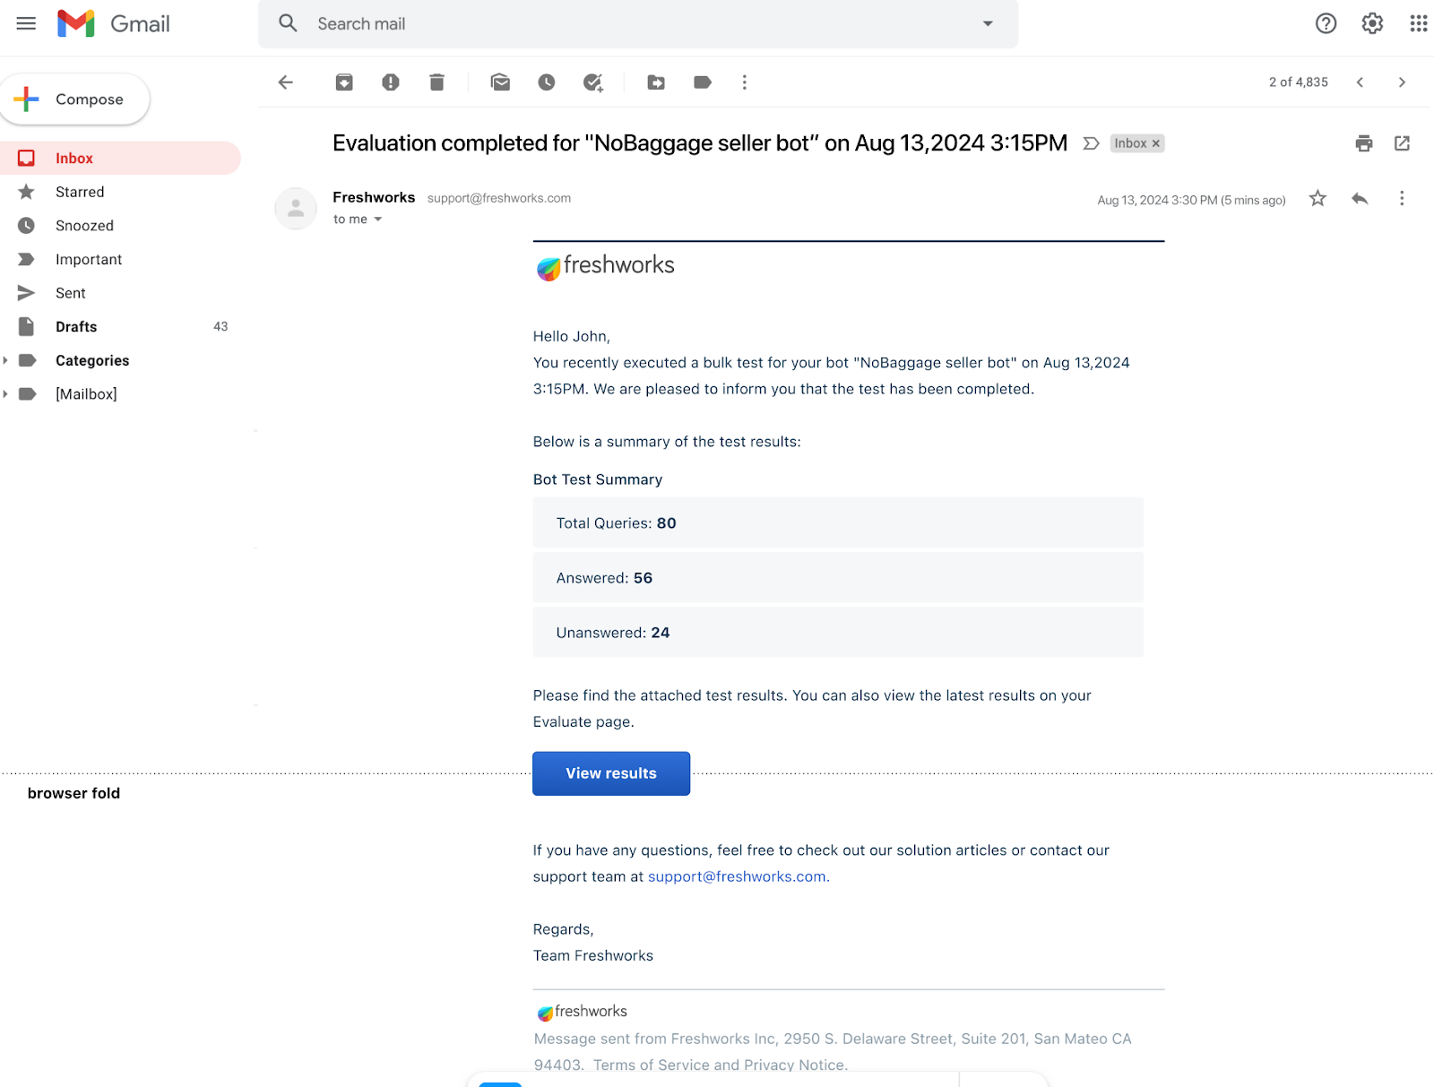Open the Settings gear

1372,23
